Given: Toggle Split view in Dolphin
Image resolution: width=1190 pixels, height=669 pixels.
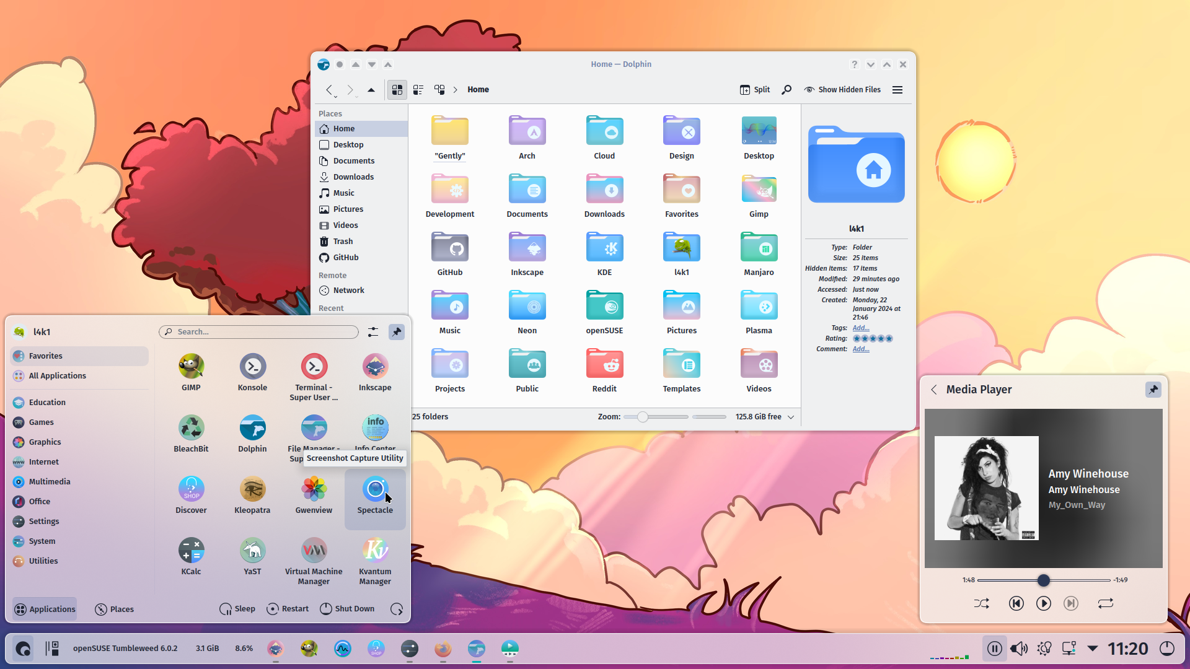Looking at the screenshot, I should tap(754, 90).
